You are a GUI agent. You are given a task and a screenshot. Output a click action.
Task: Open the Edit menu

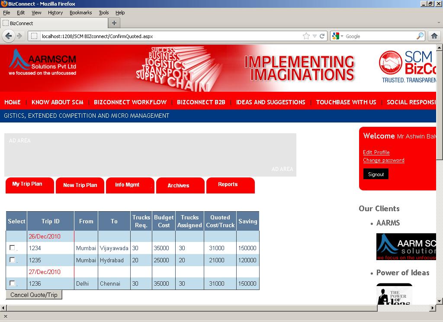21,13
